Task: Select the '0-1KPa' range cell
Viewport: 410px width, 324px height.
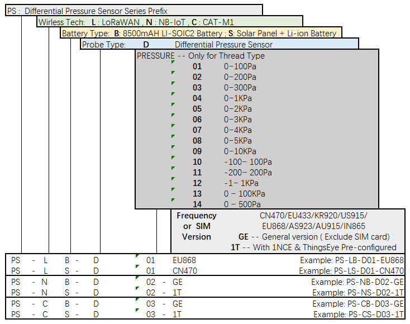Action: pos(238,98)
